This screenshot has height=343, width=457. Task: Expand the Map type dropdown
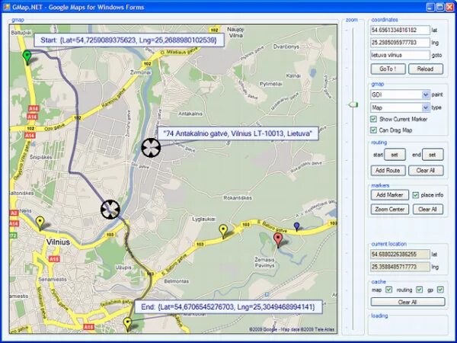coord(426,107)
